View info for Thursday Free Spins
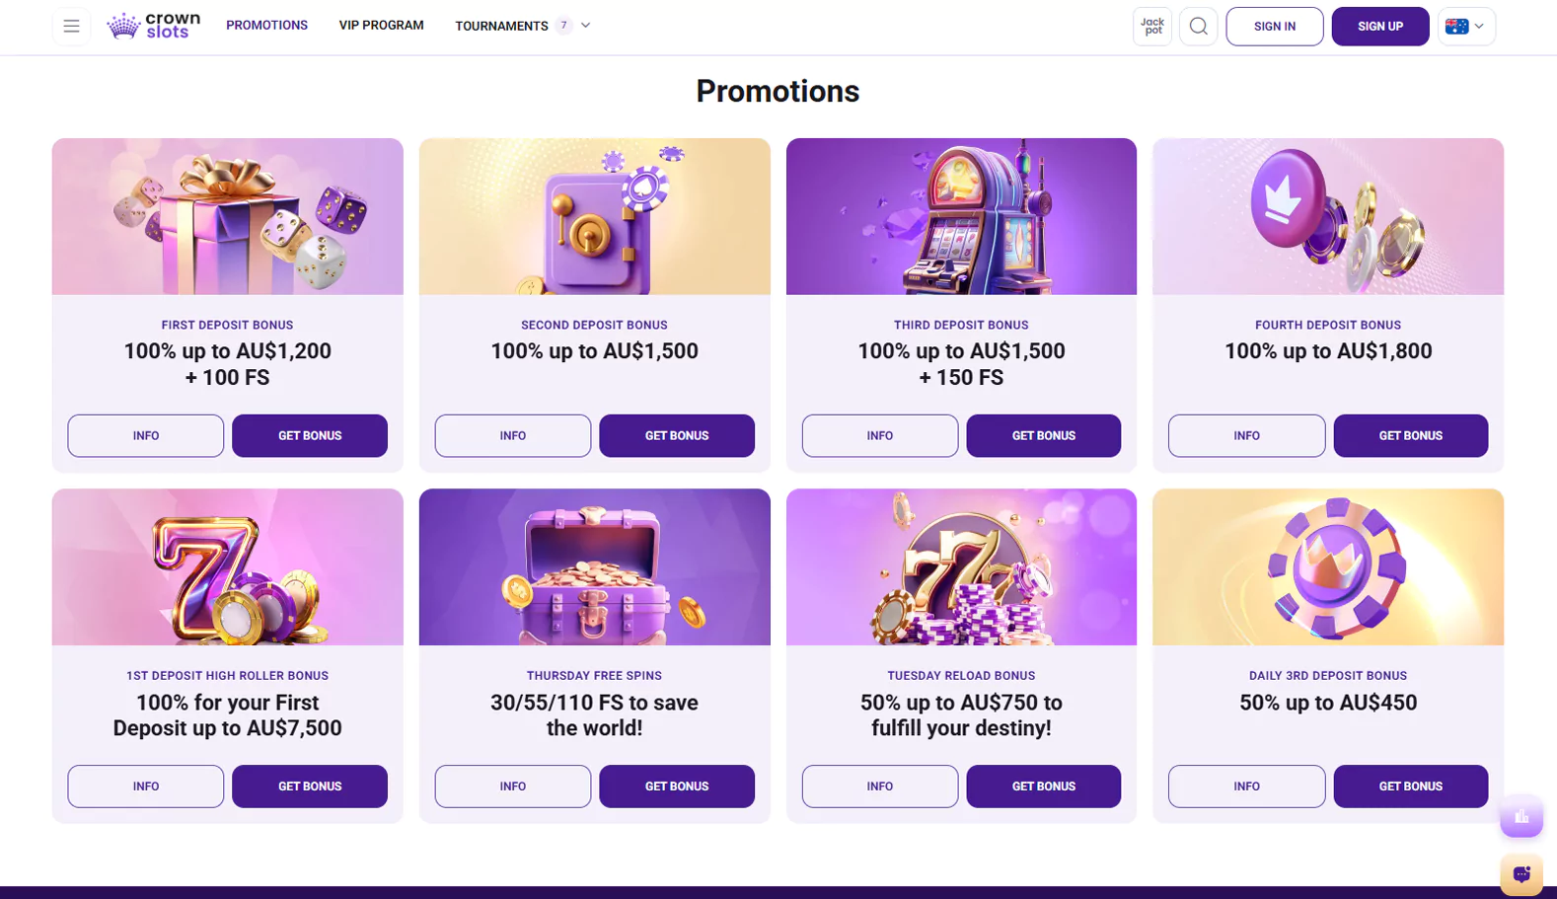The image size is (1557, 899). 512,787
